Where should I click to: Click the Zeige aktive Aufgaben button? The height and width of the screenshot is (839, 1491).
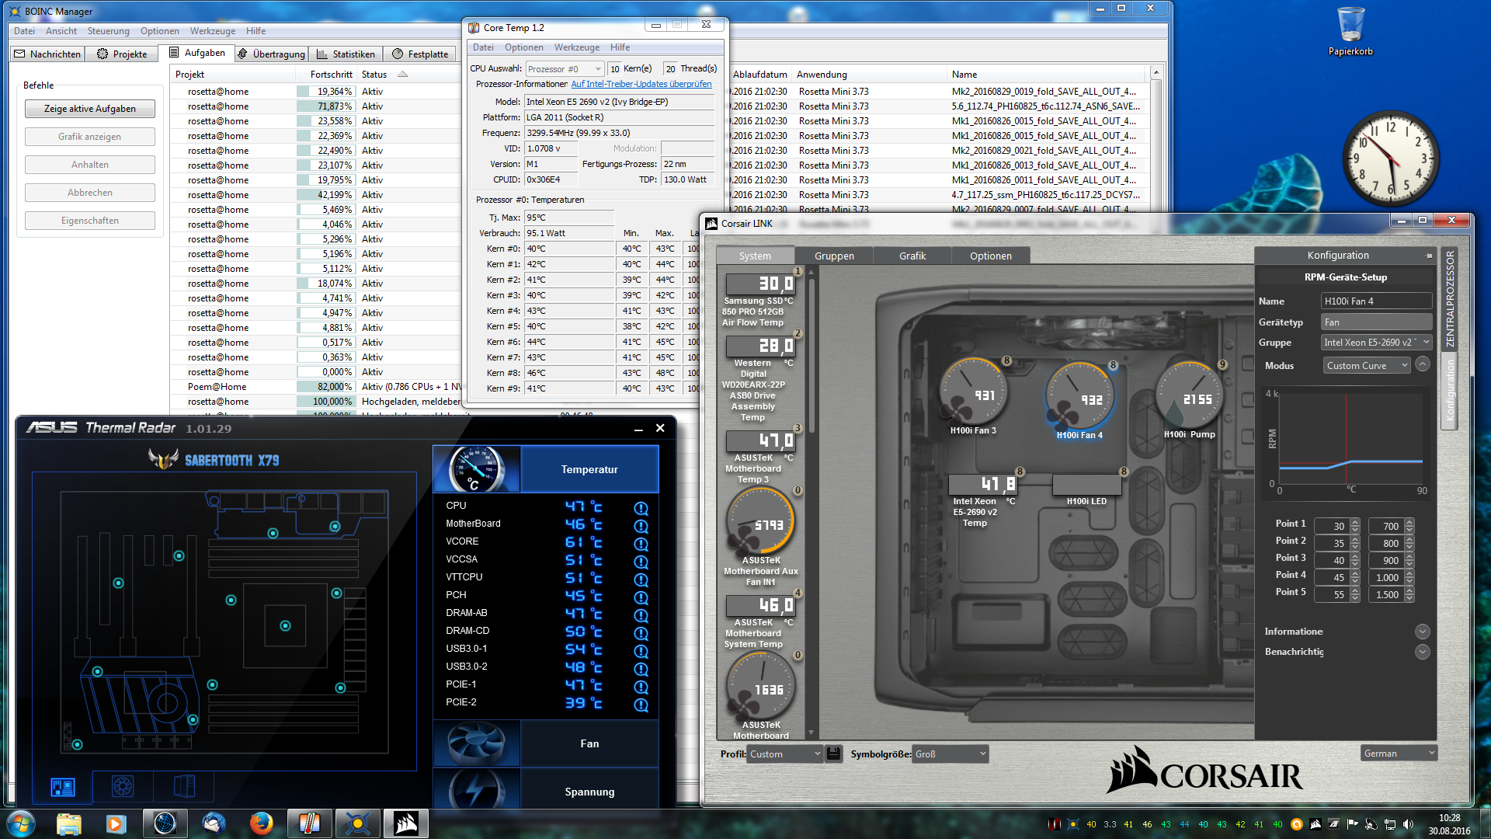pos(90,109)
